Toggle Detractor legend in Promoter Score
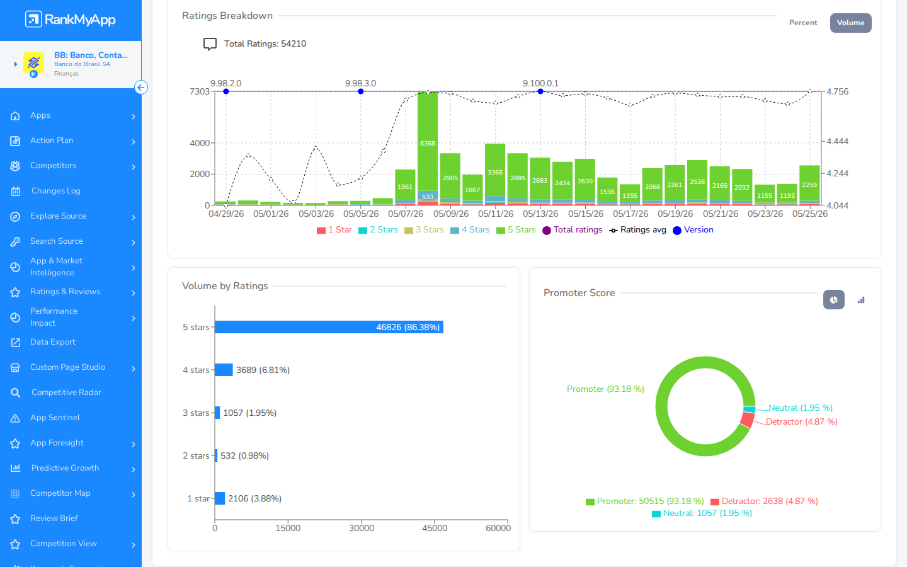Screen dimensions: 907x567 764,501
